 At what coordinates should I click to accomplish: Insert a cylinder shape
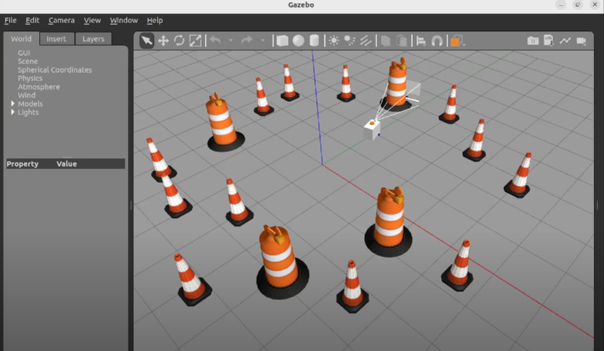click(314, 41)
